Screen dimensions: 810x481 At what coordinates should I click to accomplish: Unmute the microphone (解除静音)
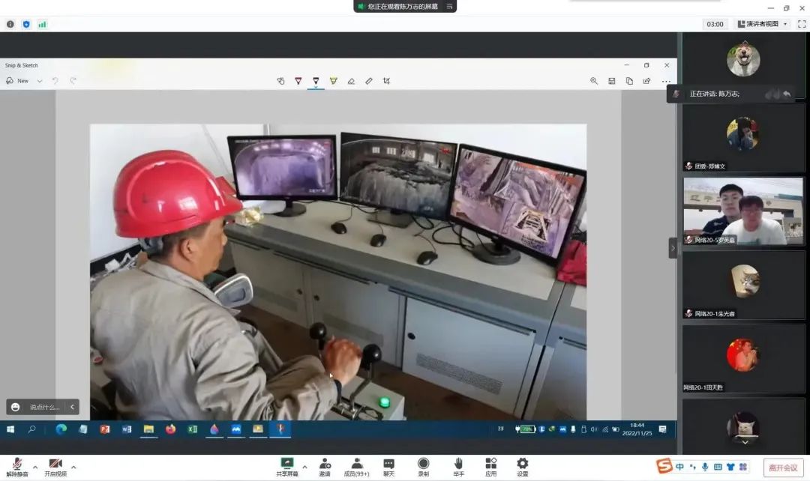(16, 465)
